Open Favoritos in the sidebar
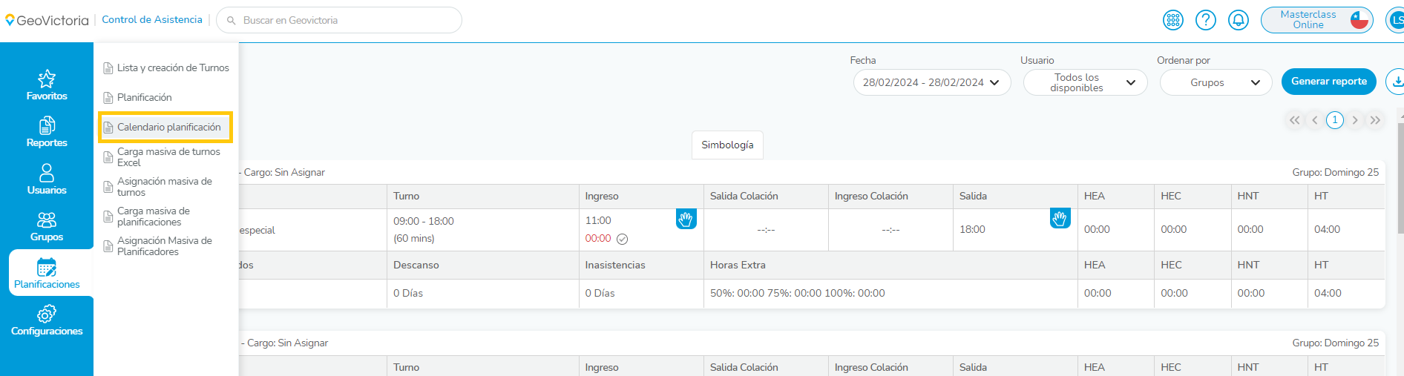 (47, 85)
